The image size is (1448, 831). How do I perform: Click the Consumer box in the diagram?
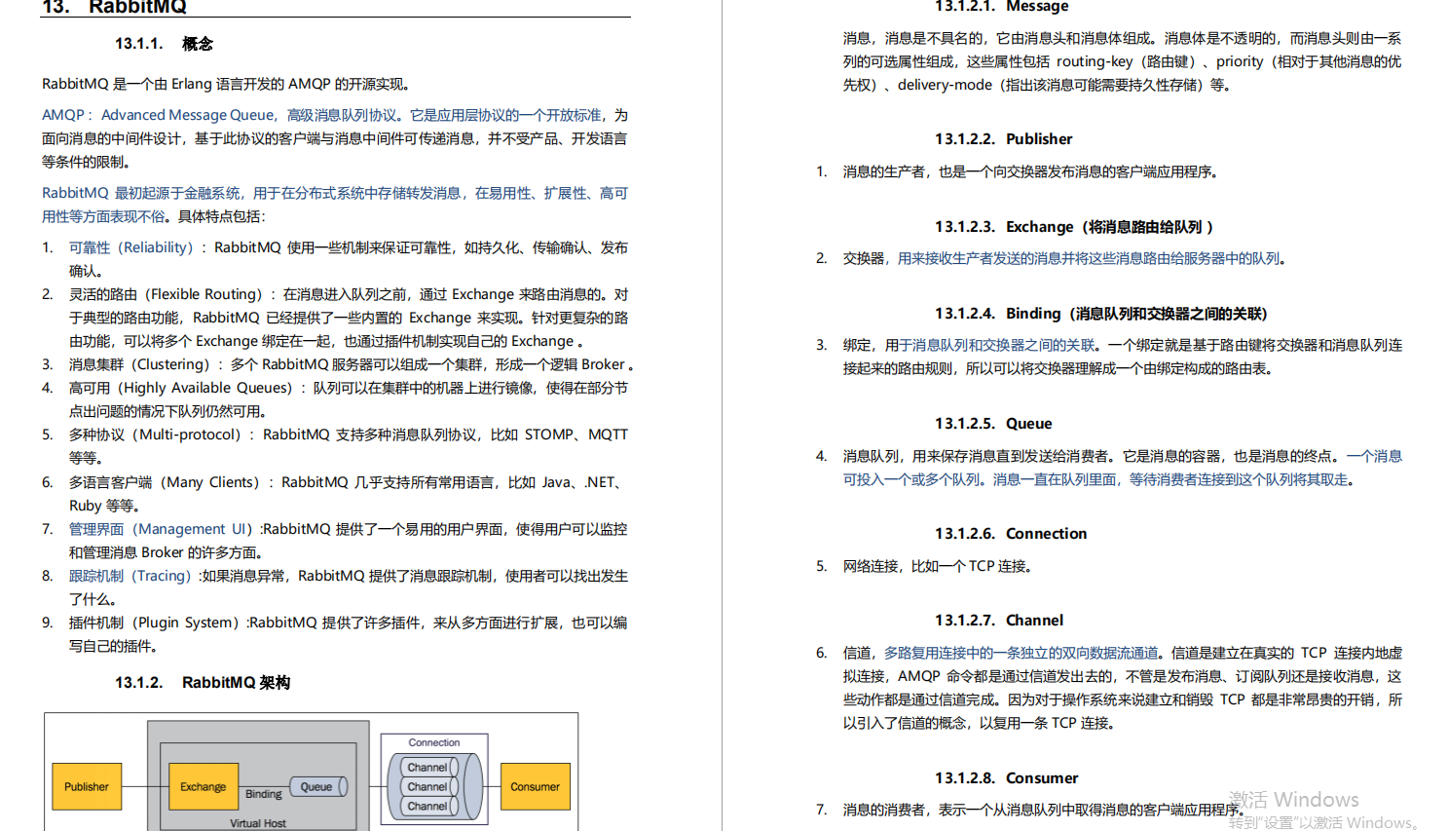534,786
